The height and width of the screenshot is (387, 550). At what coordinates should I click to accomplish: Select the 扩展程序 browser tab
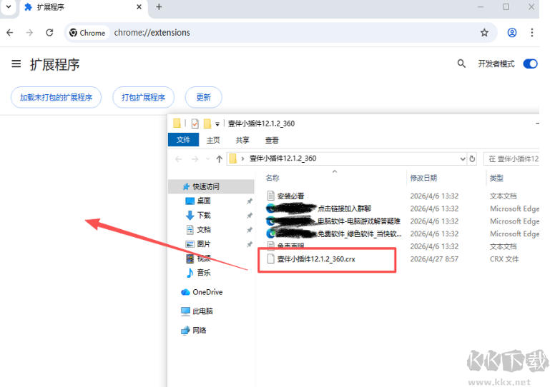coord(82,7)
